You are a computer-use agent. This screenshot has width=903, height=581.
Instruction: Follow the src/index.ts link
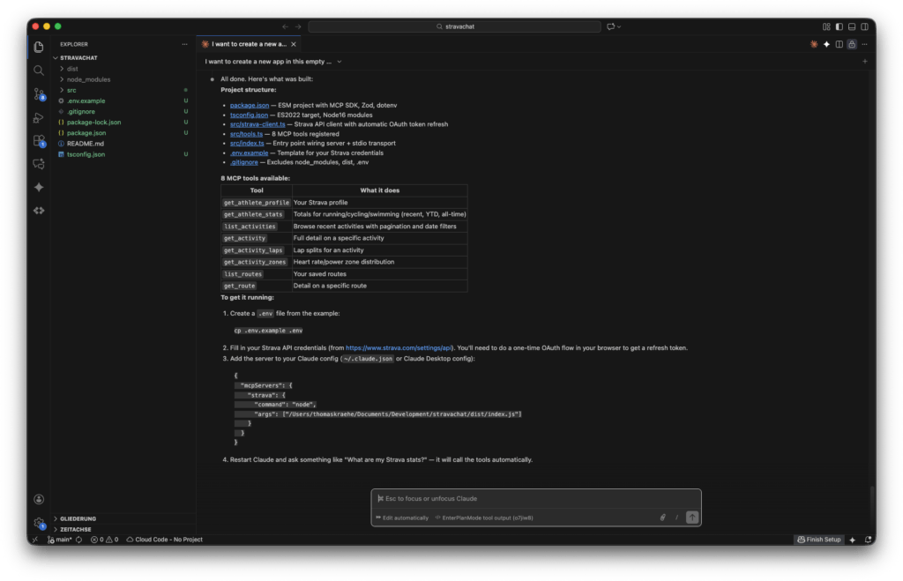tap(247, 144)
